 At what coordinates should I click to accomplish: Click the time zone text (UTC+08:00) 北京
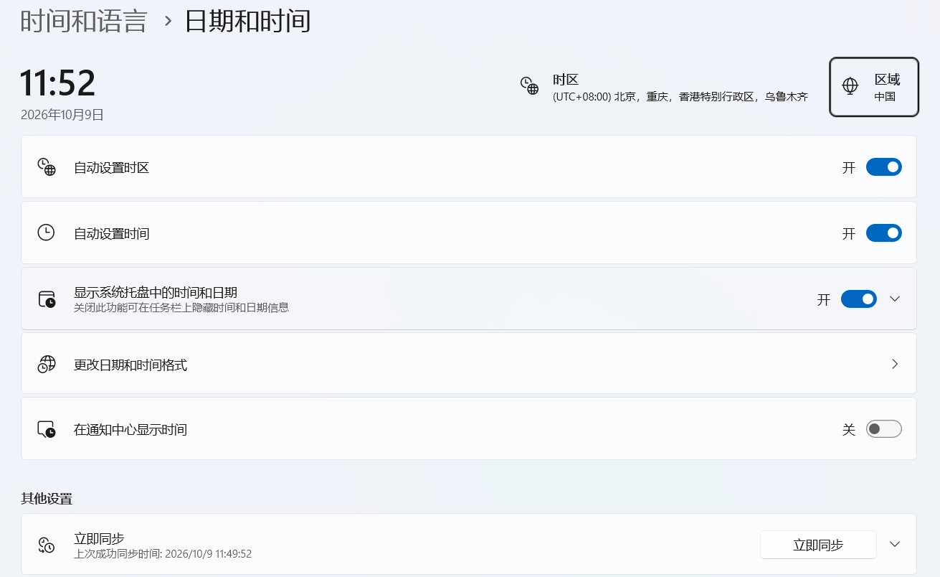pos(680,97)
